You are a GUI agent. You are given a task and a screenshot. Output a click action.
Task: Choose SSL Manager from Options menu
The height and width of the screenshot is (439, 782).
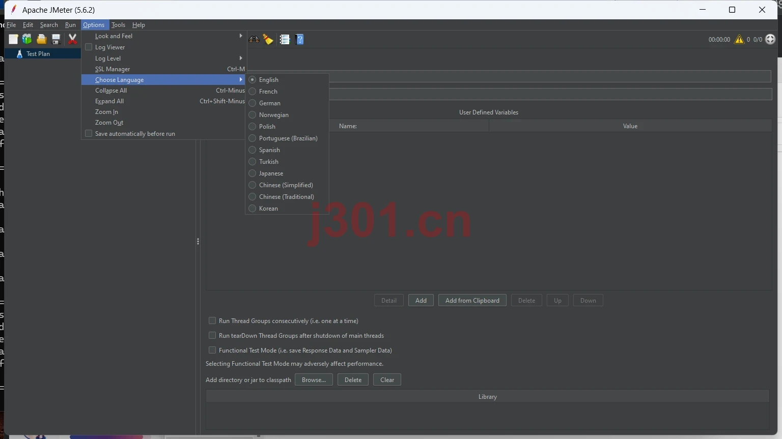click(163, 69)
